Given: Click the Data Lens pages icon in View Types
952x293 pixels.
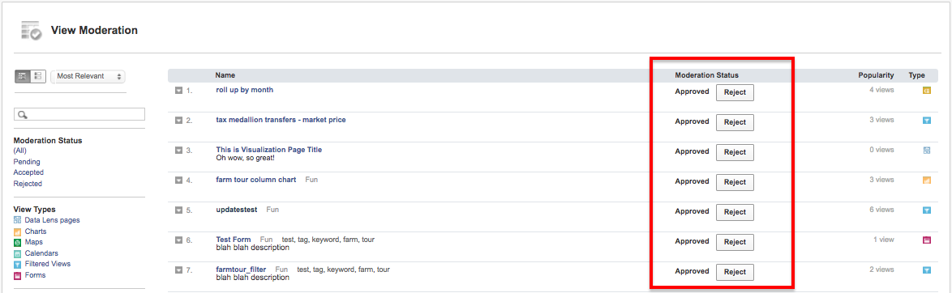Looking at the screenshot, I should click(18, 221).
